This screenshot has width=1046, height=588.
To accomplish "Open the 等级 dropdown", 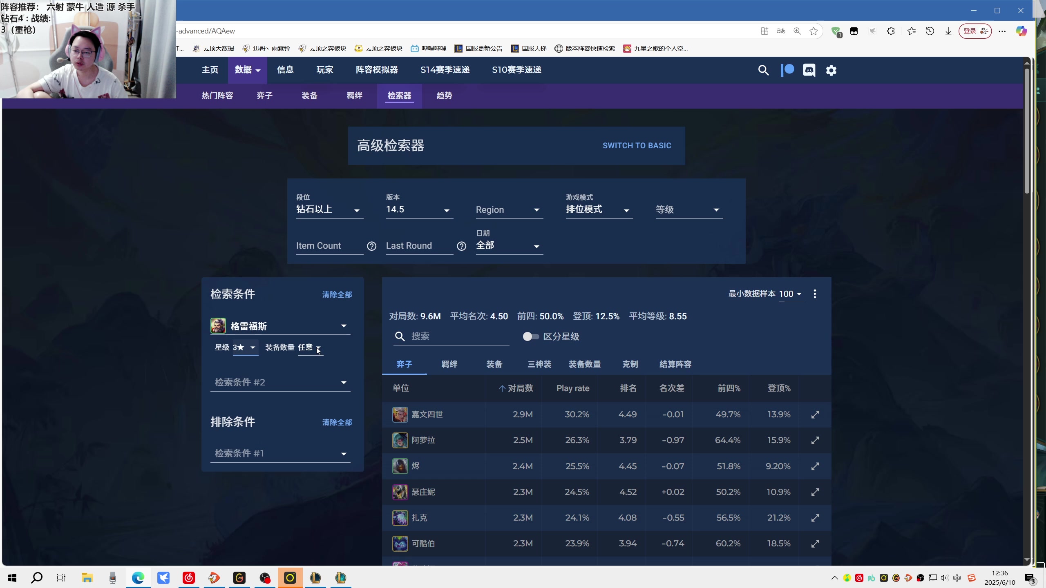I will click(x=689, y=209).
